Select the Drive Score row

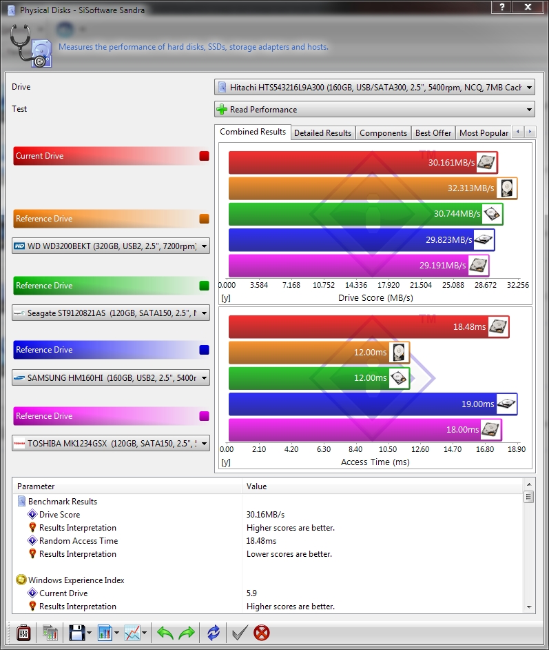[268, 515]
